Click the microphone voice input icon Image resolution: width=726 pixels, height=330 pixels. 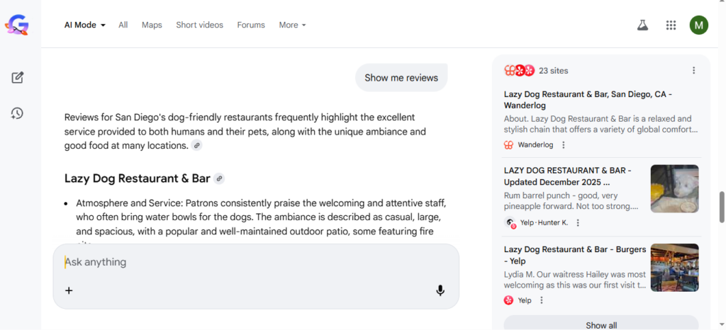click(x=440, y=290)
